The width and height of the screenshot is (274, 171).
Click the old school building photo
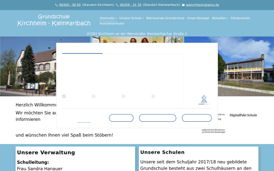pos(28,66)
